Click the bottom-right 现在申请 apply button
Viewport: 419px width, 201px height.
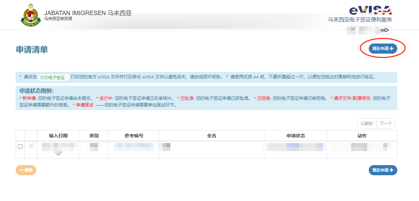[383, 170]
